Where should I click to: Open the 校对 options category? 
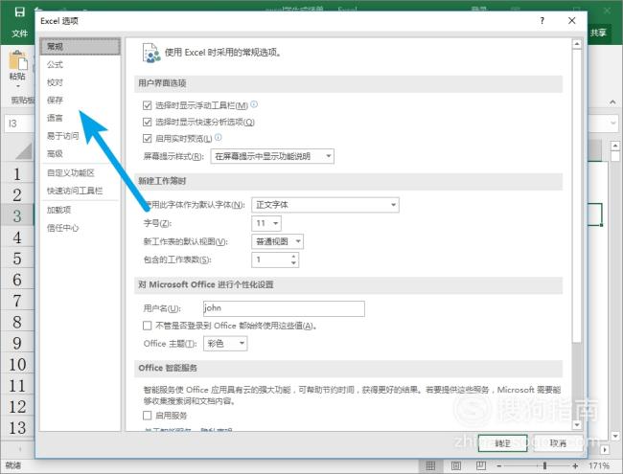pyautogui.click(x=55, y=82)
